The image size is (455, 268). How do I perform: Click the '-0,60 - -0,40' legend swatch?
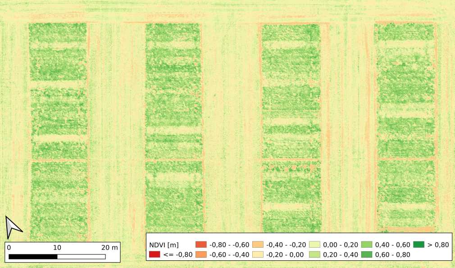pos(201,254)
